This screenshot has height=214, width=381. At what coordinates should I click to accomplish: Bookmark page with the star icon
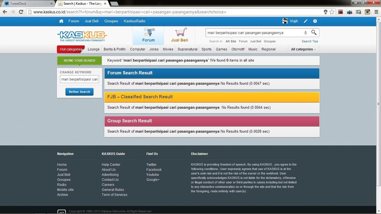point(332,12)
